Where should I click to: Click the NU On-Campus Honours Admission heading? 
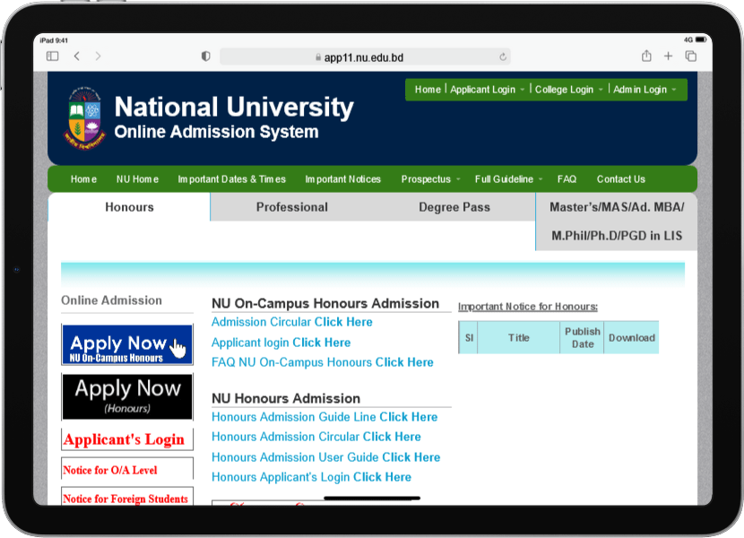[325, 303]
